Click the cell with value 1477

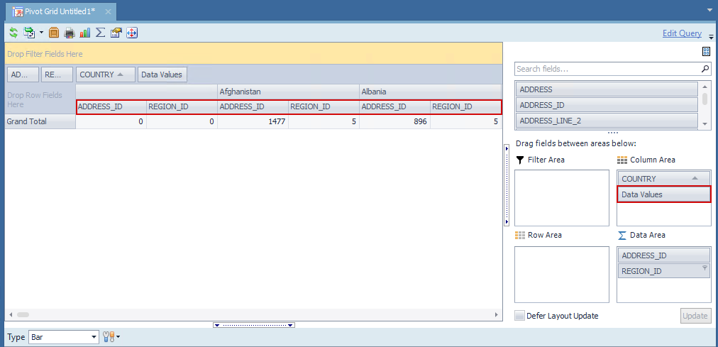tap(253, 122)
